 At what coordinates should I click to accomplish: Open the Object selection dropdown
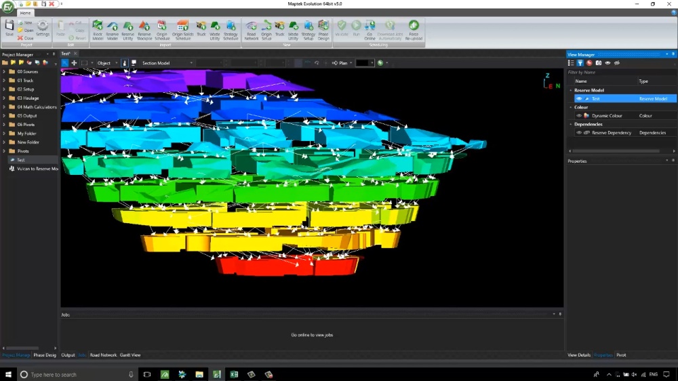(107, 63)
